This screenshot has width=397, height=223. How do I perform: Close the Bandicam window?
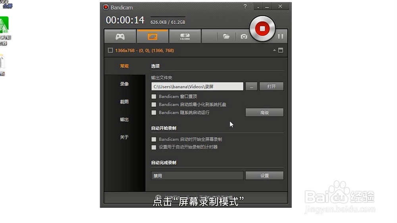click(280, 6)
